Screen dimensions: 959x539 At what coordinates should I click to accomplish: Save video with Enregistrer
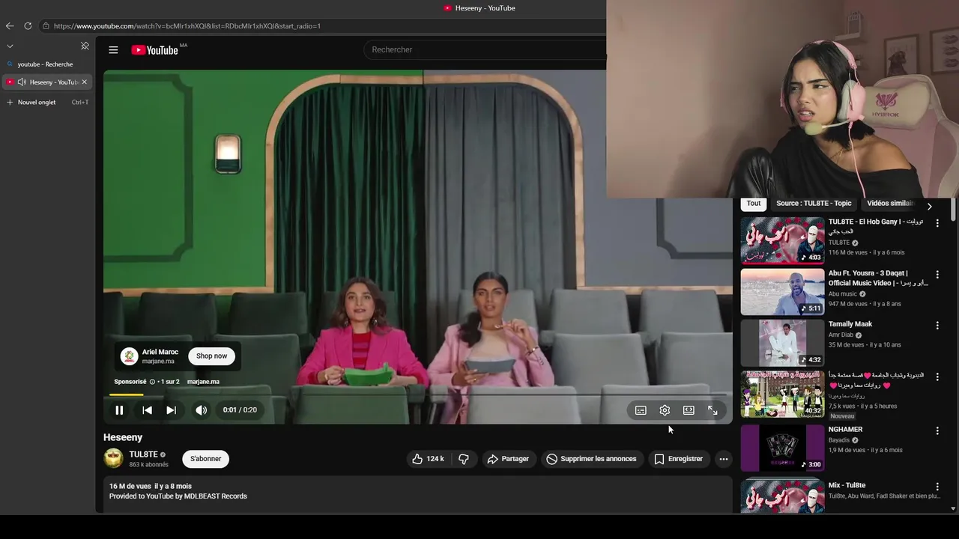[678, 459]
